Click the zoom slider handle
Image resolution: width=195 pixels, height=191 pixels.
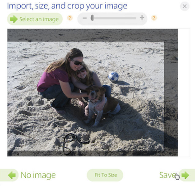pyautogui.click(x=93, y=18)
